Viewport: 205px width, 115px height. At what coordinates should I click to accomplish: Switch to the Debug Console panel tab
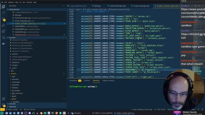(x=108, y=81)
